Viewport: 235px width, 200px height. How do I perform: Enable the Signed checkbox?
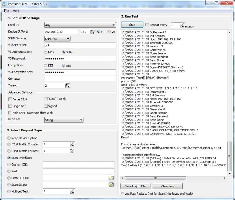tap(46, 106)
